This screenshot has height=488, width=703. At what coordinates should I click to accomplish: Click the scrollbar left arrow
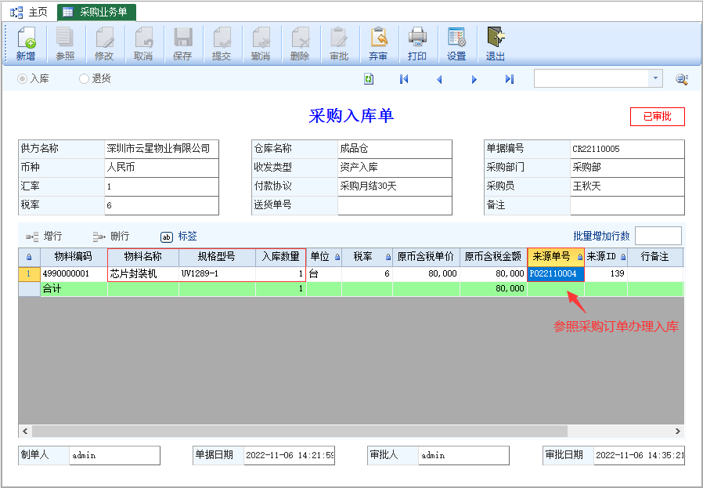(x=25, y=431)
